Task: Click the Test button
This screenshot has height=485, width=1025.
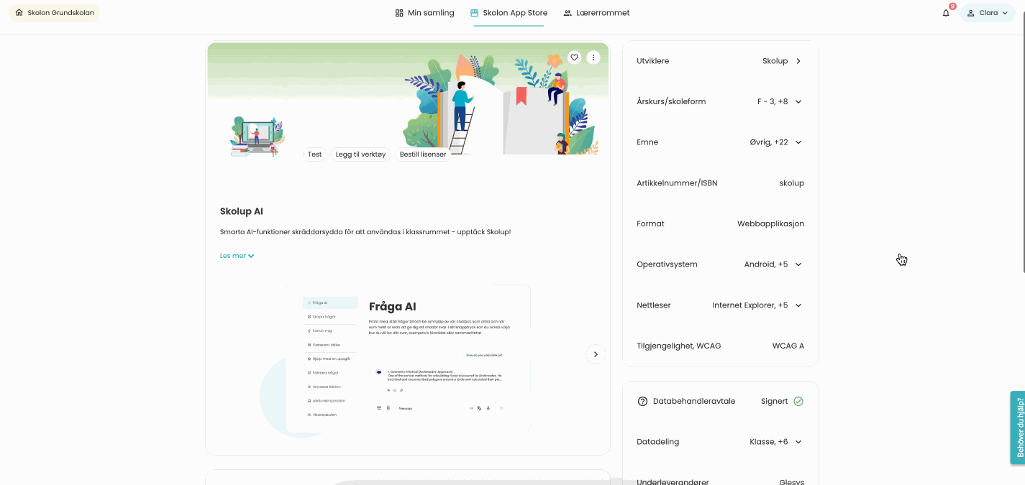Action: click(315, 154)
